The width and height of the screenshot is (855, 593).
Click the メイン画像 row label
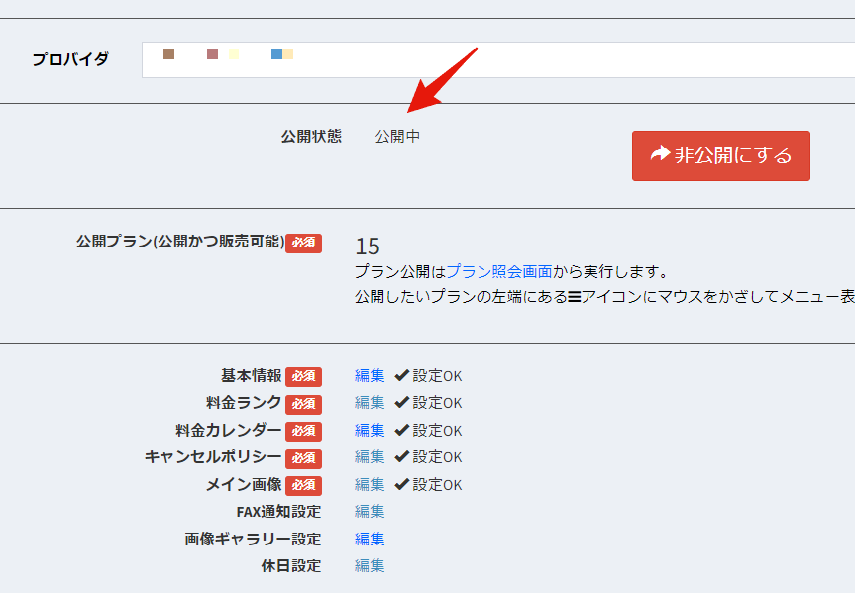[244, 484]
